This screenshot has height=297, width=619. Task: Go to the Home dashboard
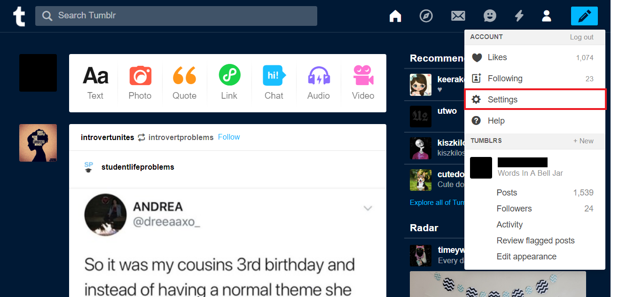[x=395, y=16]
